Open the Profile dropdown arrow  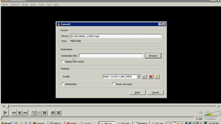coord(138,76)
